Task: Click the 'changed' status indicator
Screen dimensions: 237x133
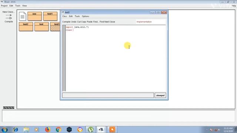Action: click(x=160, y=95)
